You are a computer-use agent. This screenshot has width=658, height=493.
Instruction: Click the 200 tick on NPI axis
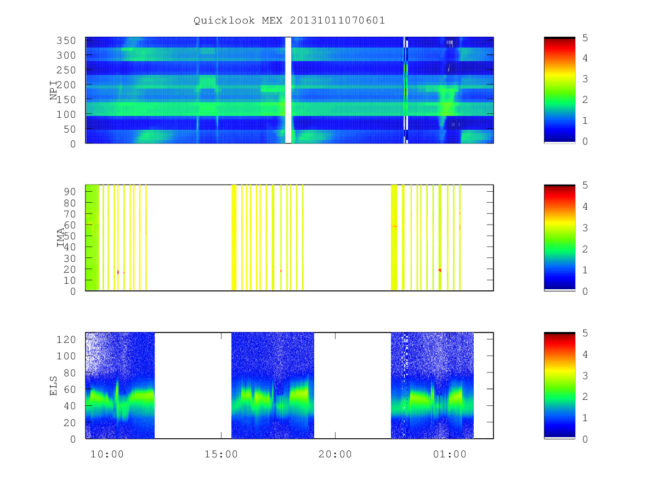[x=66, y=85]
